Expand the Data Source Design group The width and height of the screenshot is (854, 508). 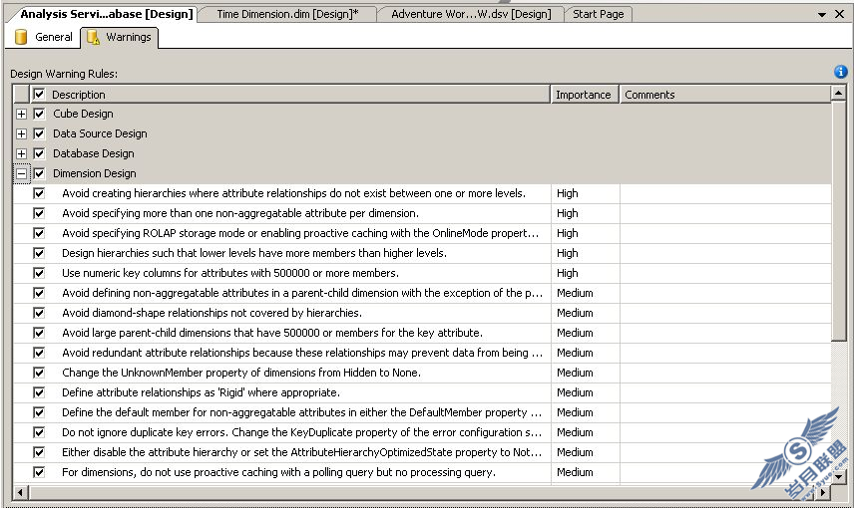(x=21, y=133)
